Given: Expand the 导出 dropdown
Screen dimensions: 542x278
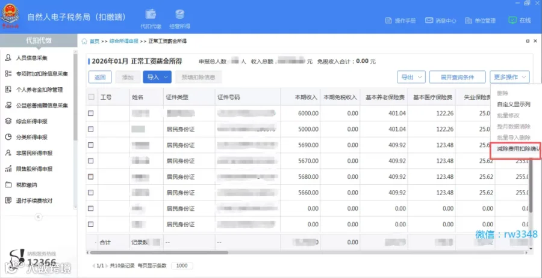Looking at the screenshot, I should click(411, 77).
